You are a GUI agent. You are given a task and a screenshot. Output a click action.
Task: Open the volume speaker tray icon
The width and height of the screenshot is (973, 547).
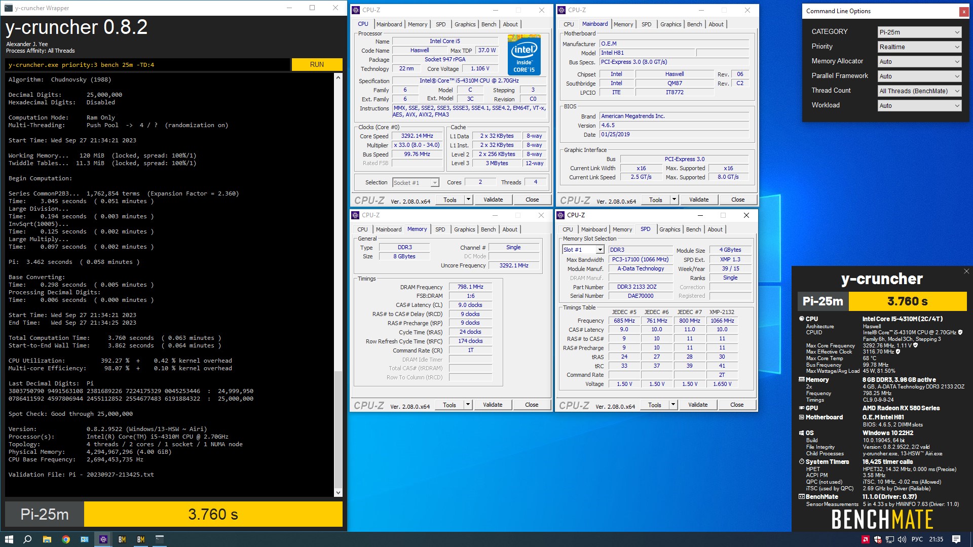point(902,539)
